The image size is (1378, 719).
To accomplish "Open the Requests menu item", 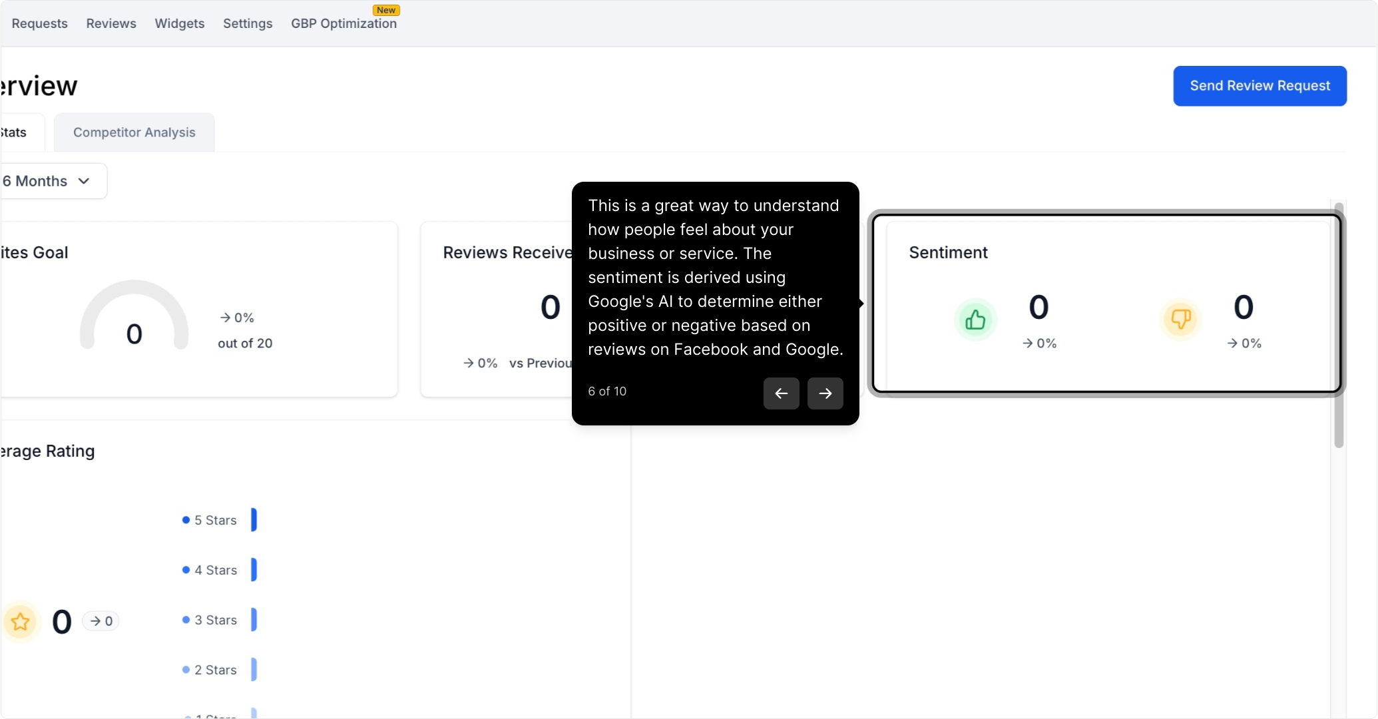I will (x=39, y=23).
